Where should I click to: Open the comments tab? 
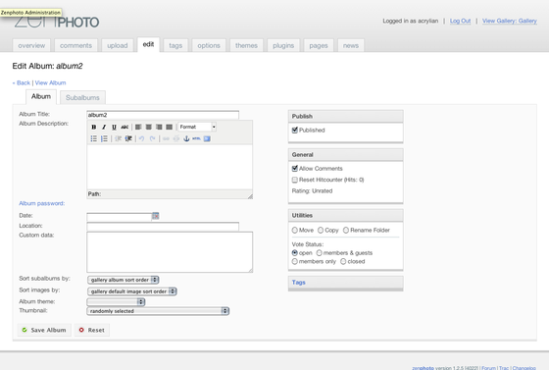tap(75, 45)
